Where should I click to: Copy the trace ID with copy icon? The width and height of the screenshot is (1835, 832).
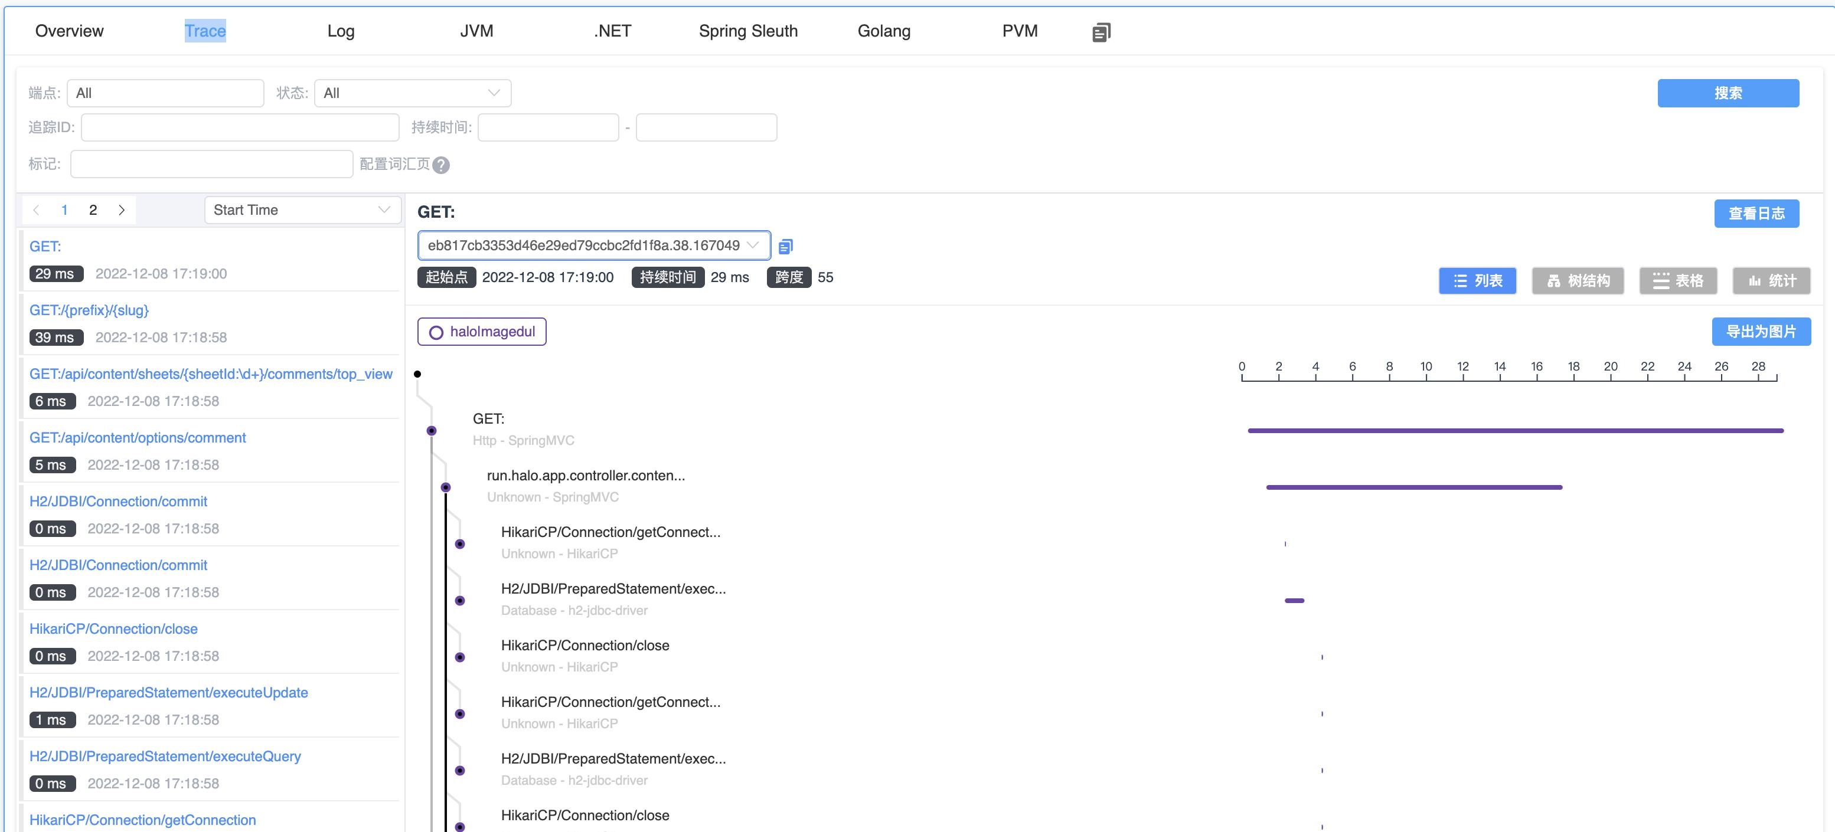pos(785,246)
